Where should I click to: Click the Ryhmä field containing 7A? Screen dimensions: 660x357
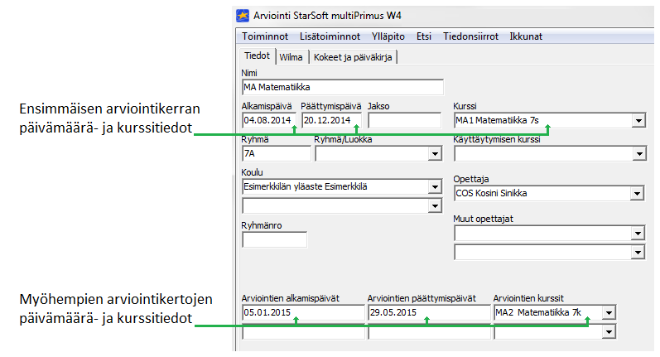pos(277,154)
